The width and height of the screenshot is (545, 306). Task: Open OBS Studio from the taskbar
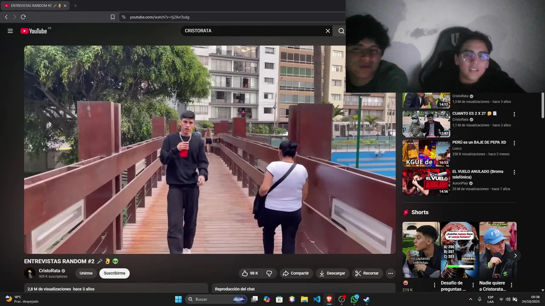tap(341, 299)
